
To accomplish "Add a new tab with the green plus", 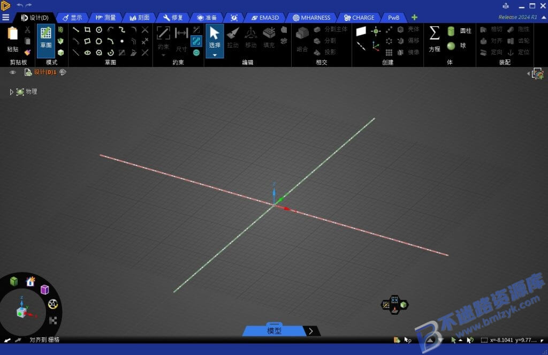I will point(415,17).
